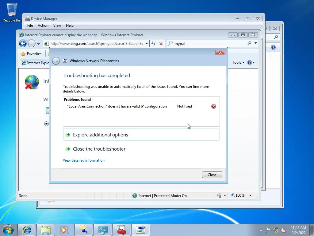Viewport: 314px width, 236px height.
Task: Click the Not fixed status text
Action: click(184, 106)
